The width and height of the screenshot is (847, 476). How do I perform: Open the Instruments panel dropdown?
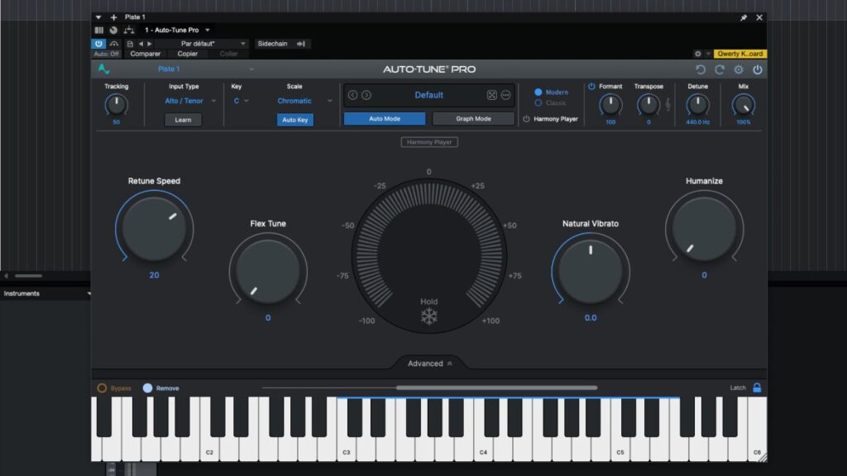click(x=89, y=293)
